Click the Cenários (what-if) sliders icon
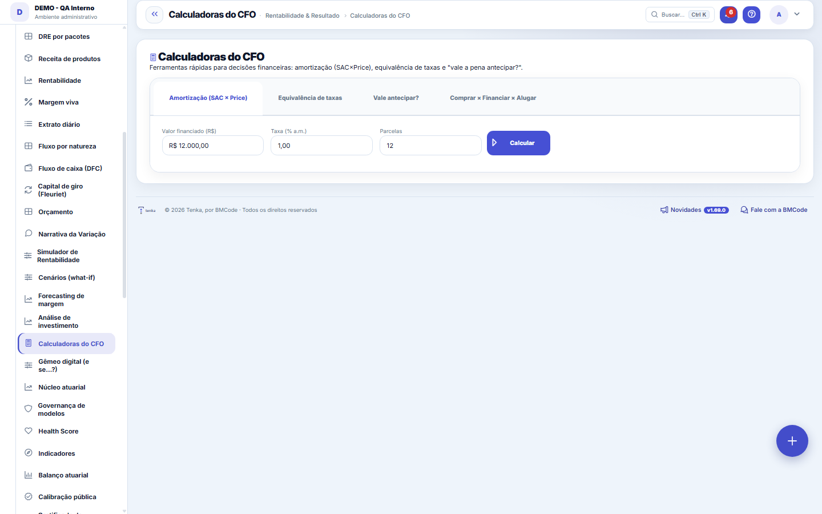The width and height of the screenshot is (822, 514). [29, 278]
